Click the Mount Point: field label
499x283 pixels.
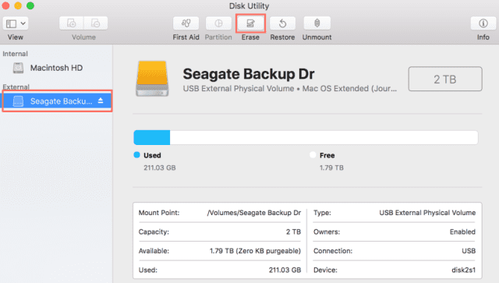tap(159, 213)
